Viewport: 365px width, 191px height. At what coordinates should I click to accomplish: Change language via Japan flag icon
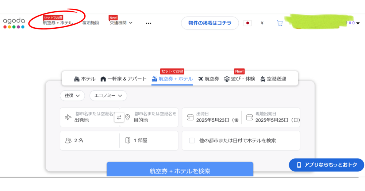[x=247, y=23]
